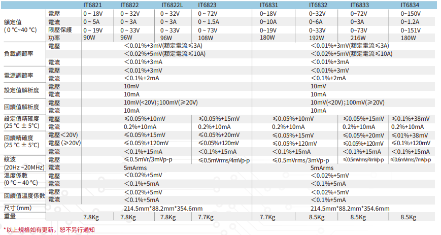The image size is (441, 235).
Task: Click the 額定值 row label
Action: (13, 22)
